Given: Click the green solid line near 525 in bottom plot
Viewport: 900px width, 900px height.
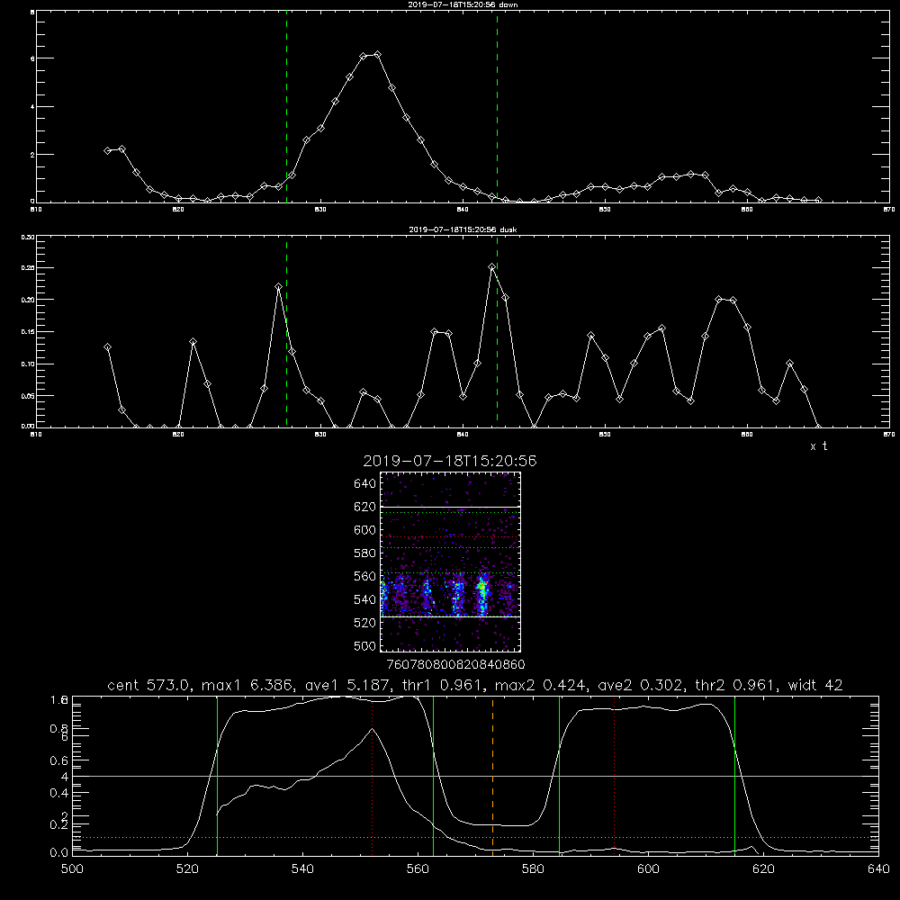Looking at the screenshot, I should coord(217,775).
